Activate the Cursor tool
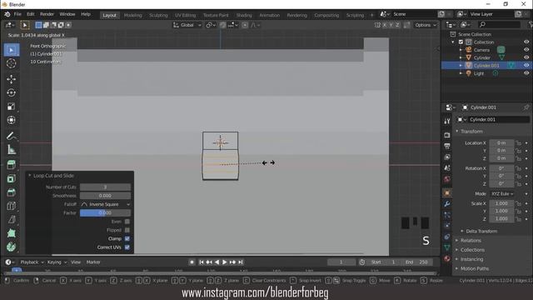 point(11,63)
